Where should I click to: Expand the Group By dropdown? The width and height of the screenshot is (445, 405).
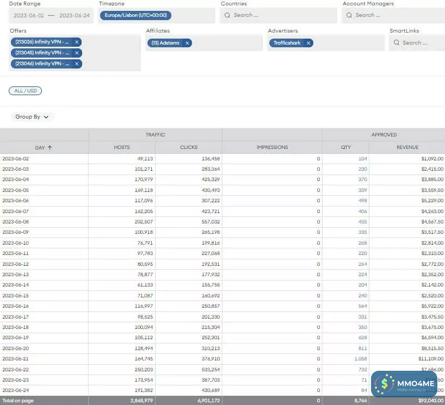click(32, 117)
